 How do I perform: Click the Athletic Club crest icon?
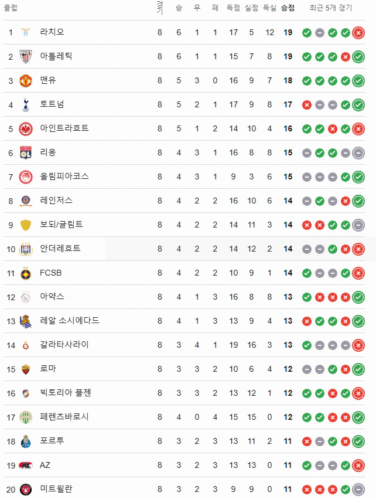[26, 56]
